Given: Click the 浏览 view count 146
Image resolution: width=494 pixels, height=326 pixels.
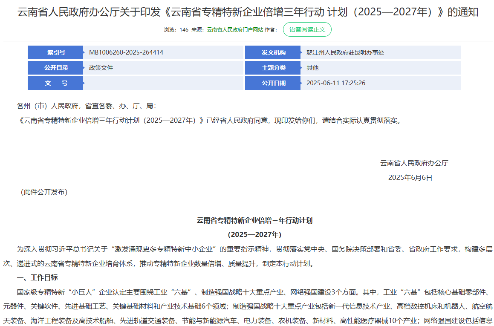Looking at the screenshot, I should point(184,30).
